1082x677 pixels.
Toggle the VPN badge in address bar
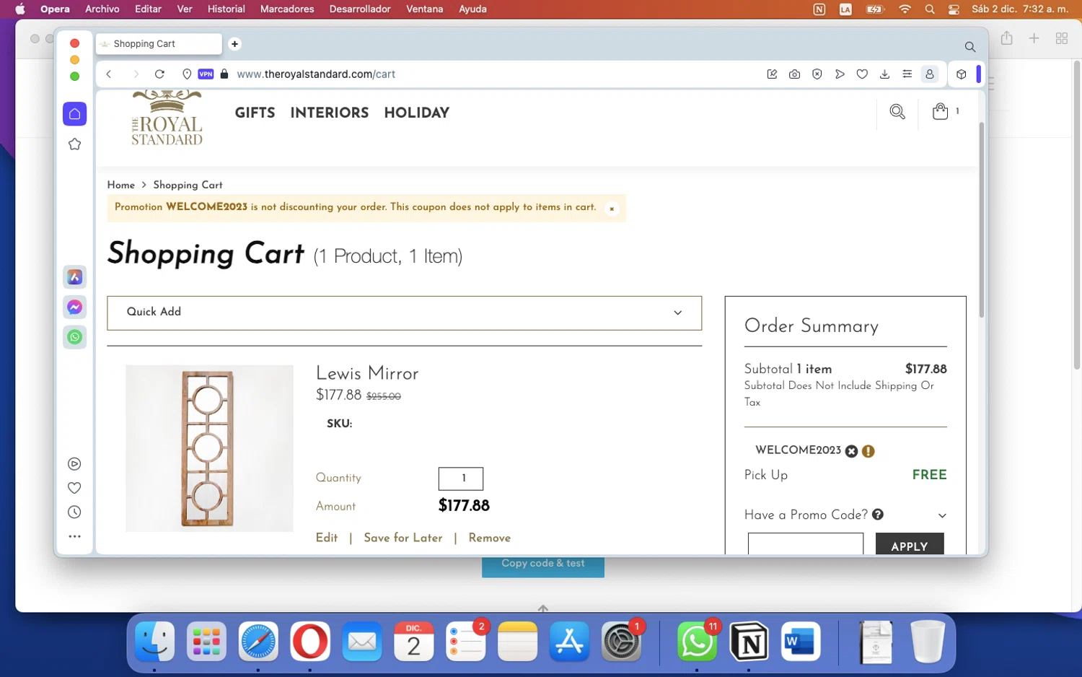pyautogui.click(x=206, y=74)
